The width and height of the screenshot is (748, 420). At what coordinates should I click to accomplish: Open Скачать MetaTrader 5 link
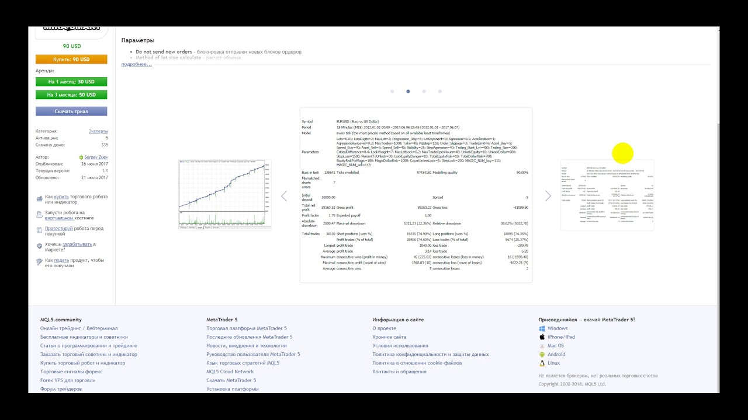(x=231, y=380)
